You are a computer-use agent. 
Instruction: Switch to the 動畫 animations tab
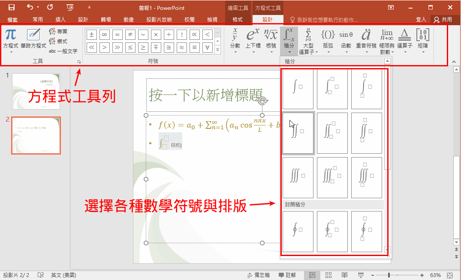(x=128, y=19)
